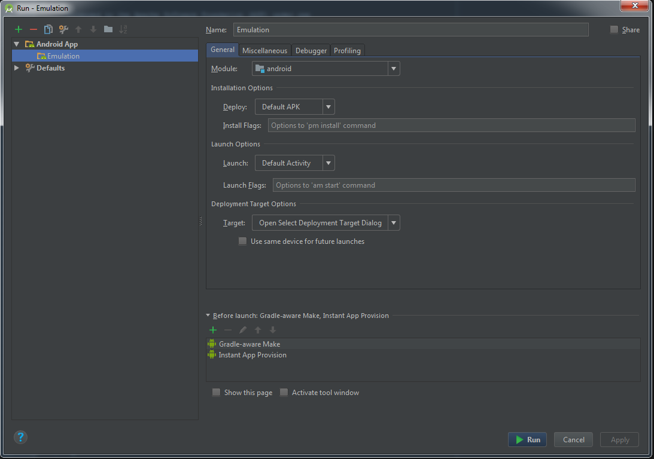Open the Deploy Default APK dropdown
The image size is (654, 459).
pyautogui.click(x=294, y=107)
